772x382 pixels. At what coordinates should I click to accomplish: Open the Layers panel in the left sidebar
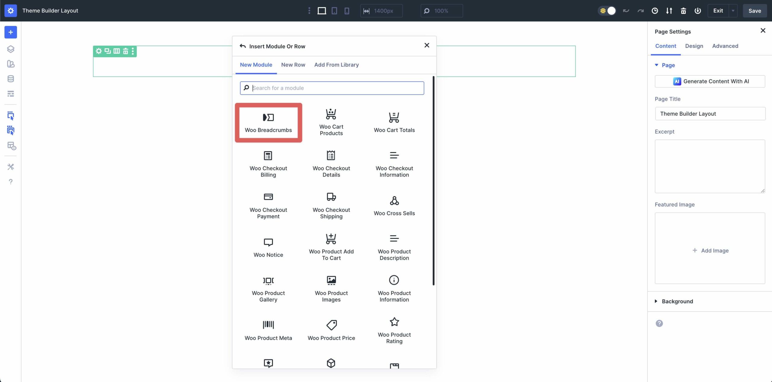(x=11, y=49)
